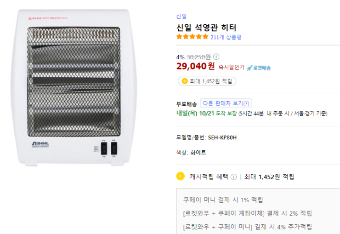Click the yellow coin icon beside 캐시적립 혜택

[181, 176]
